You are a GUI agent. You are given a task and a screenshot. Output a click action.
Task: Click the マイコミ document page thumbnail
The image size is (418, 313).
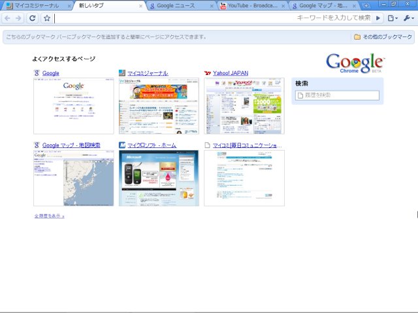click(x=244, y=178)
